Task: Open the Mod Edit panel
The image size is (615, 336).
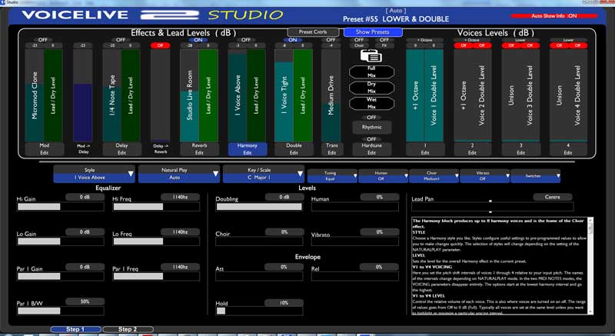Action: [45, 149]
